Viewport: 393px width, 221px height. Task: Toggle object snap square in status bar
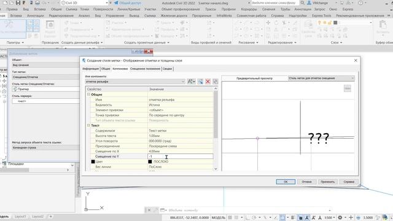(282, 217)
